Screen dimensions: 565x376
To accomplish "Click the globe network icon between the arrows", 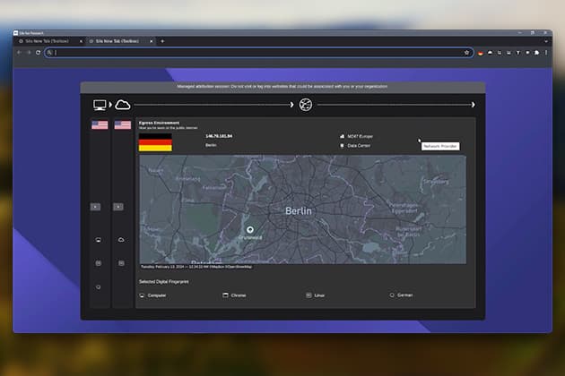I will 306,105.
